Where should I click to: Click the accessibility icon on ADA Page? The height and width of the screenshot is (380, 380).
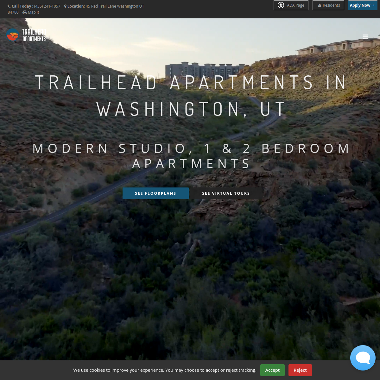[281, 5]
